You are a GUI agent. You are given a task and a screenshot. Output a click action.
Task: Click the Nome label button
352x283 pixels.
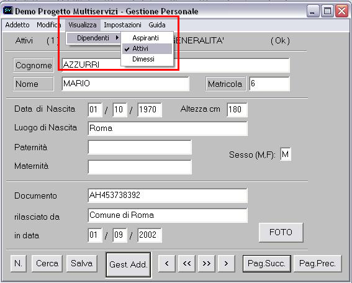pos(34,84)
